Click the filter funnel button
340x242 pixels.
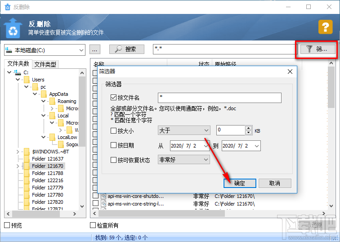pyautogui.click(x=318, y=49)
